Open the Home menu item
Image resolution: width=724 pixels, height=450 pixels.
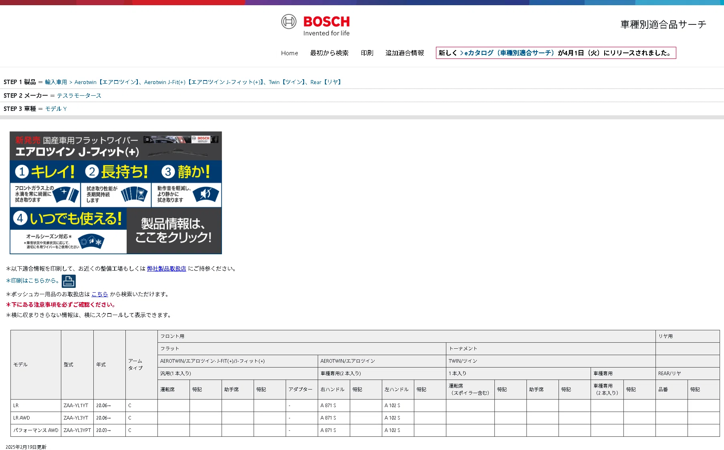click(x=289, y=53)
